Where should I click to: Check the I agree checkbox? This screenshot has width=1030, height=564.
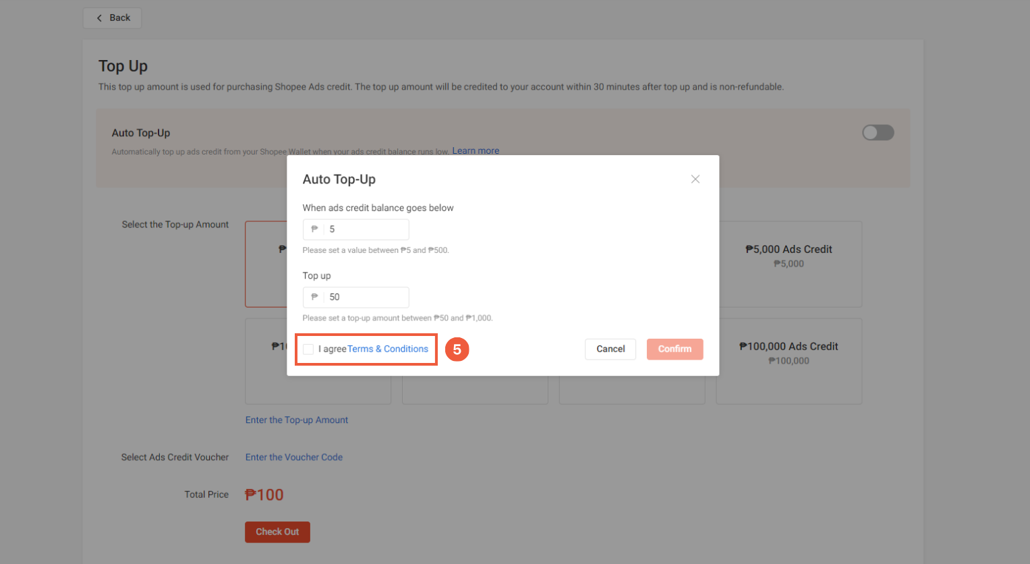coord(308,349)
